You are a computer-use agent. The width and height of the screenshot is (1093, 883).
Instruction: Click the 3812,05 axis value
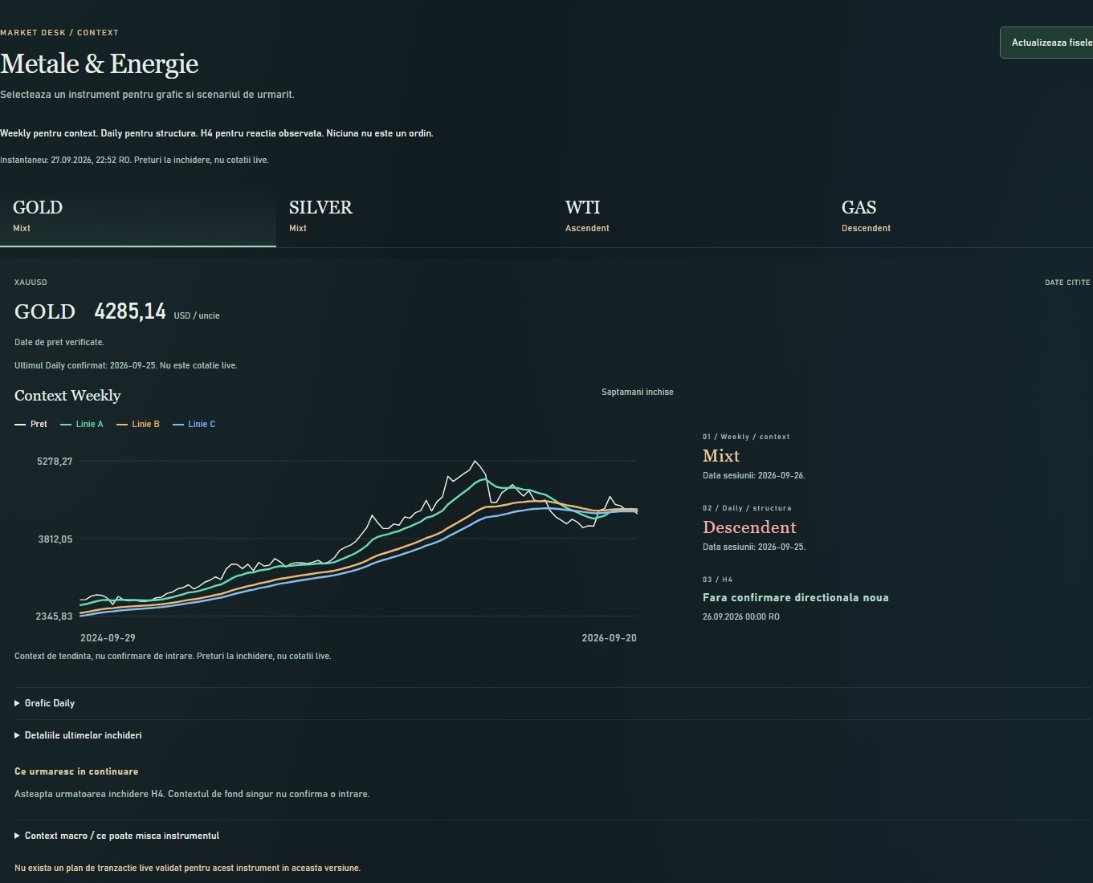tap(55, 539)
